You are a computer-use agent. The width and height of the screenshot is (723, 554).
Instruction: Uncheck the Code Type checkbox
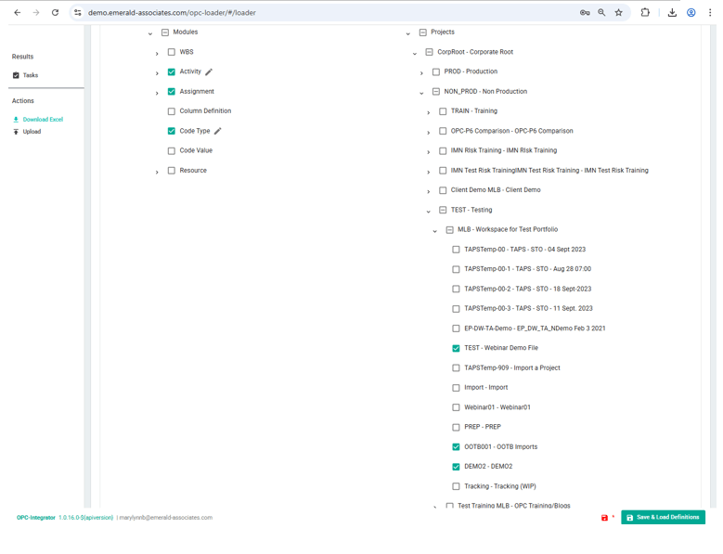[172, 131]
